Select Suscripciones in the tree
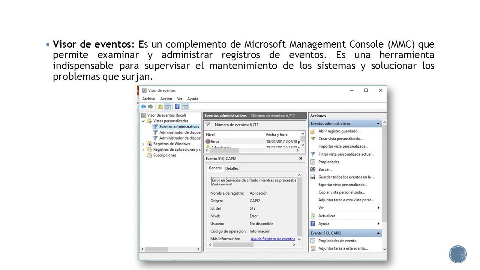Viewport: 480px width, 270px height. pos(165,155)
